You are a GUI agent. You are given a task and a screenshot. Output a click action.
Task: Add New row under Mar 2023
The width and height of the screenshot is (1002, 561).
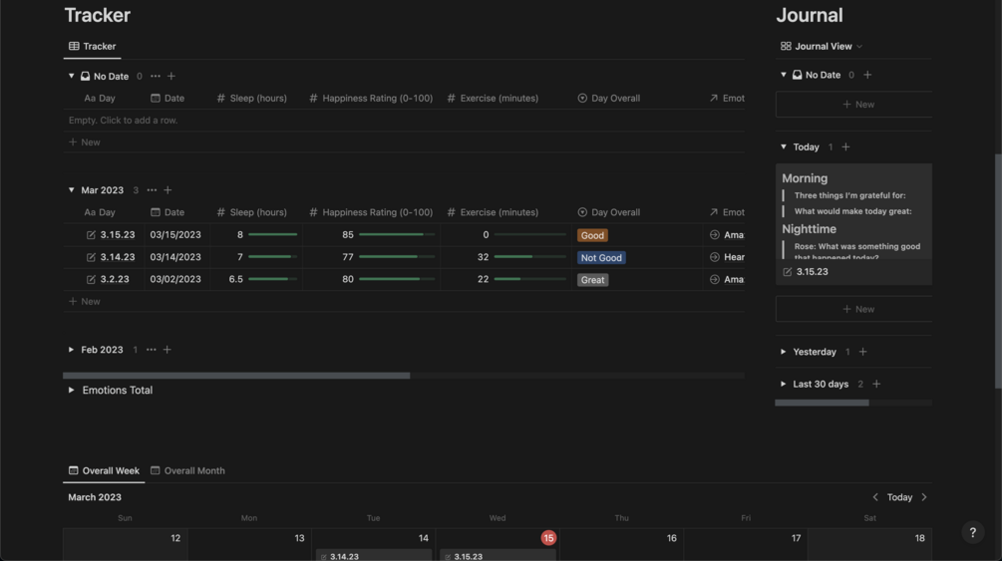[x=85, y=302]
